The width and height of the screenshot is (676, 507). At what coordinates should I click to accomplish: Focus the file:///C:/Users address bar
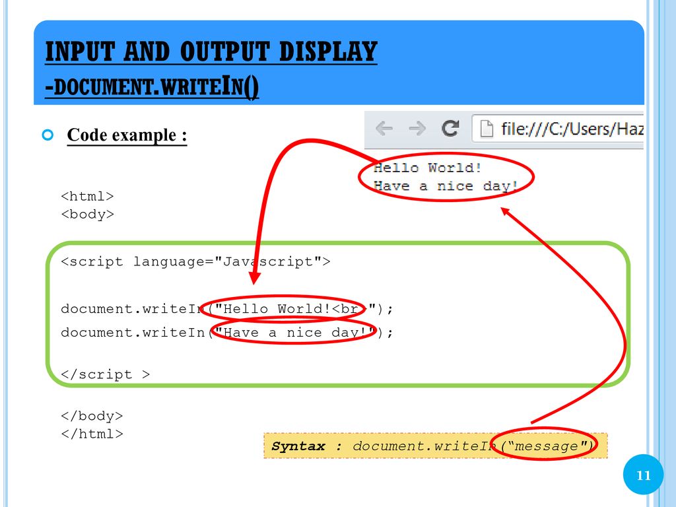pyautogui.click(x=557, y=129)
